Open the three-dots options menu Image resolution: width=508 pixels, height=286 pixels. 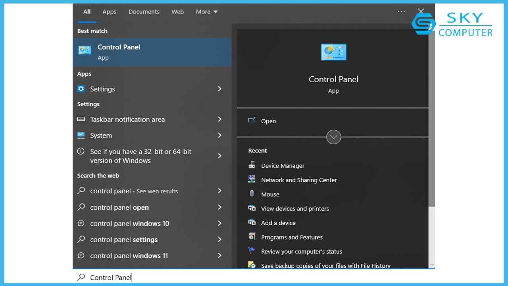tap(402, 12)
